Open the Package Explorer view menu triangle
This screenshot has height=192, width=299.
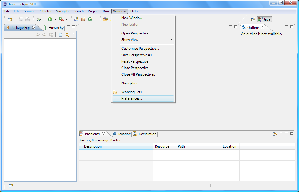[74, 34]
